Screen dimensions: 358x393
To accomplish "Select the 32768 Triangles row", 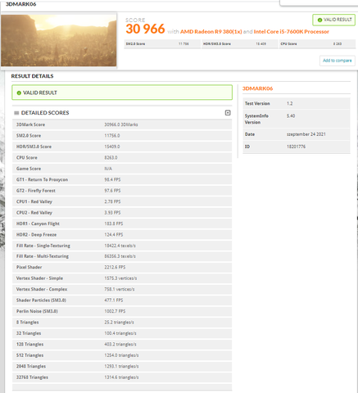I will pos(122,377).
